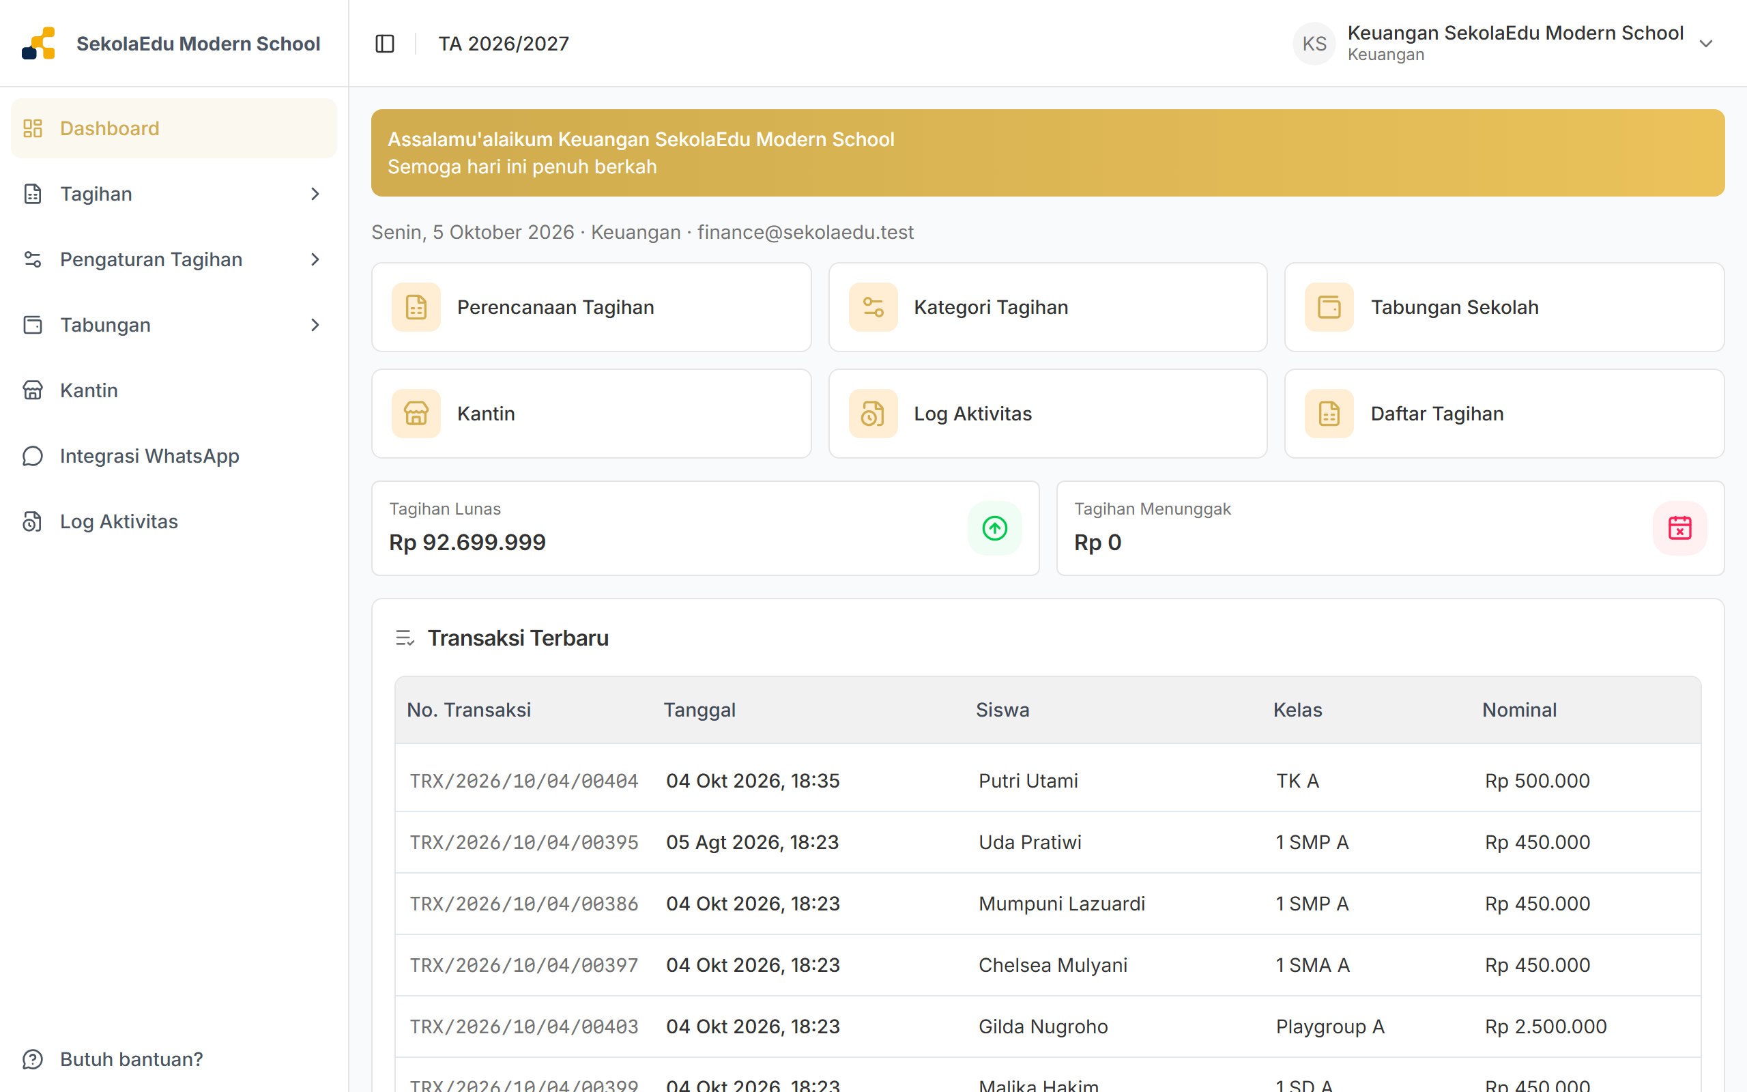Open the Butuh bantuan? help link

pyautogui.click(x=132, y=1059)
